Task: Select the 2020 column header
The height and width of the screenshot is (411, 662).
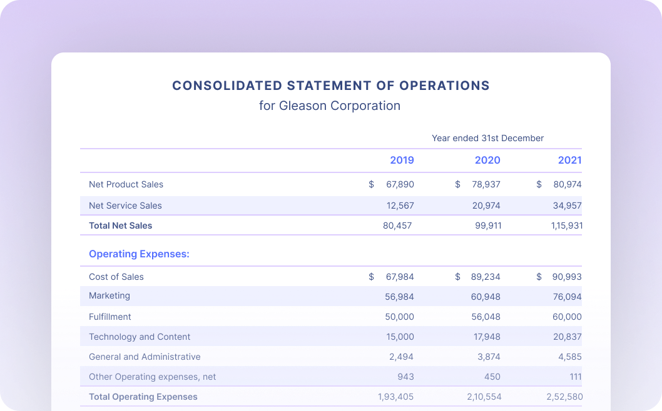Action: [487, 161]
